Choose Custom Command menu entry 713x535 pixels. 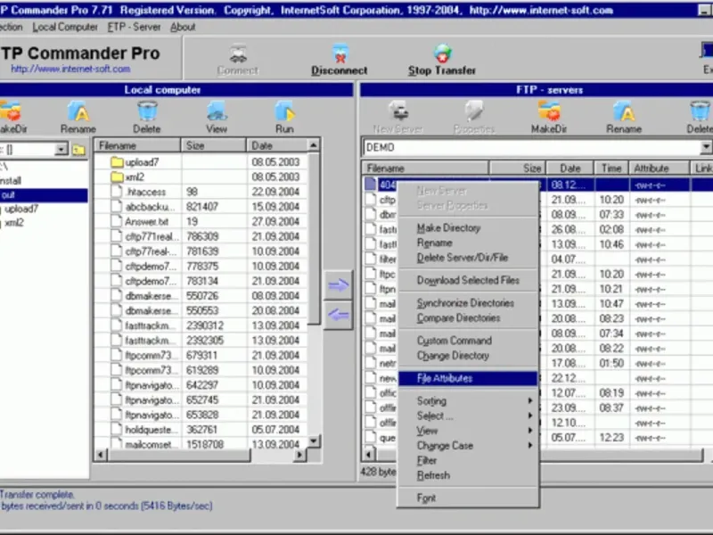pos(468,341)
